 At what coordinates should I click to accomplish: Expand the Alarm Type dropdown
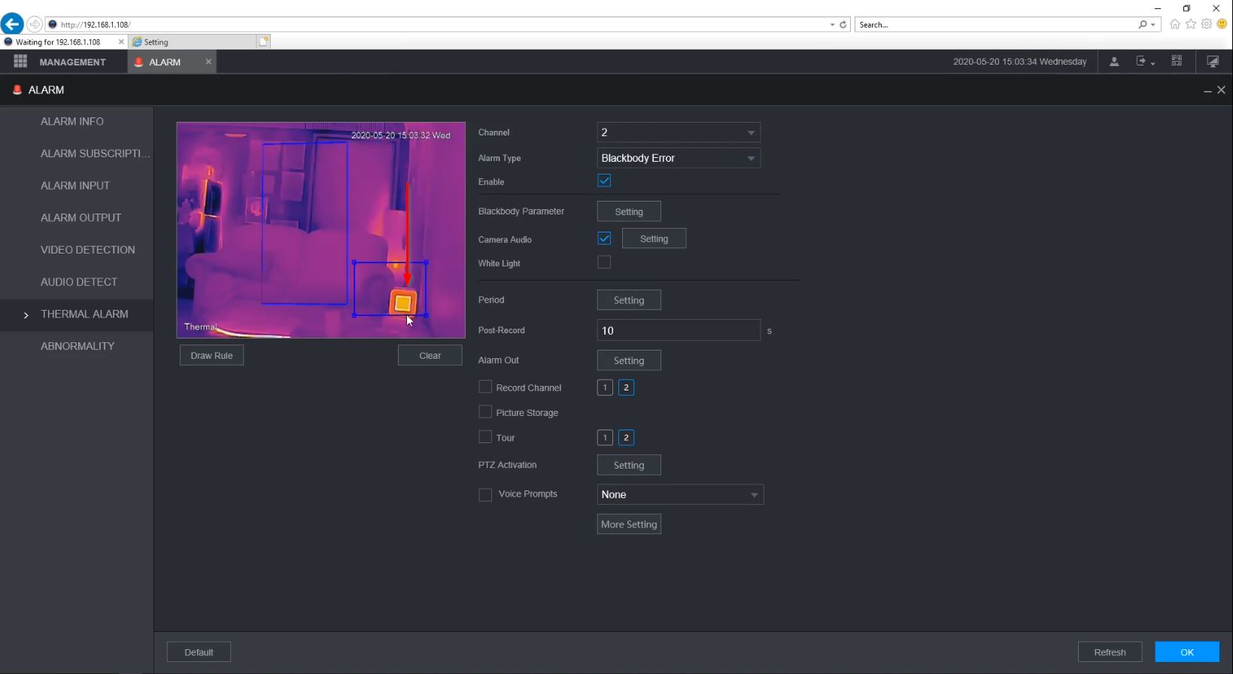point(678,158)
